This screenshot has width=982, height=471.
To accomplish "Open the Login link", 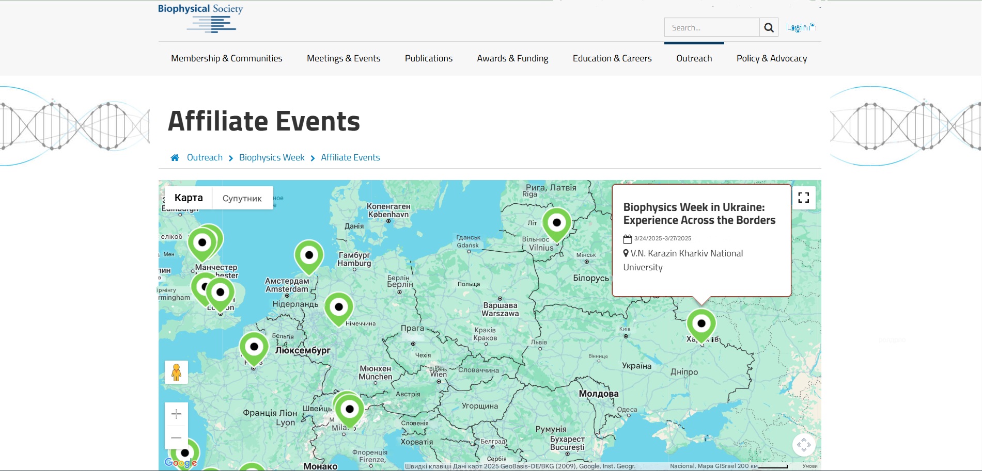I will (800, 27).
